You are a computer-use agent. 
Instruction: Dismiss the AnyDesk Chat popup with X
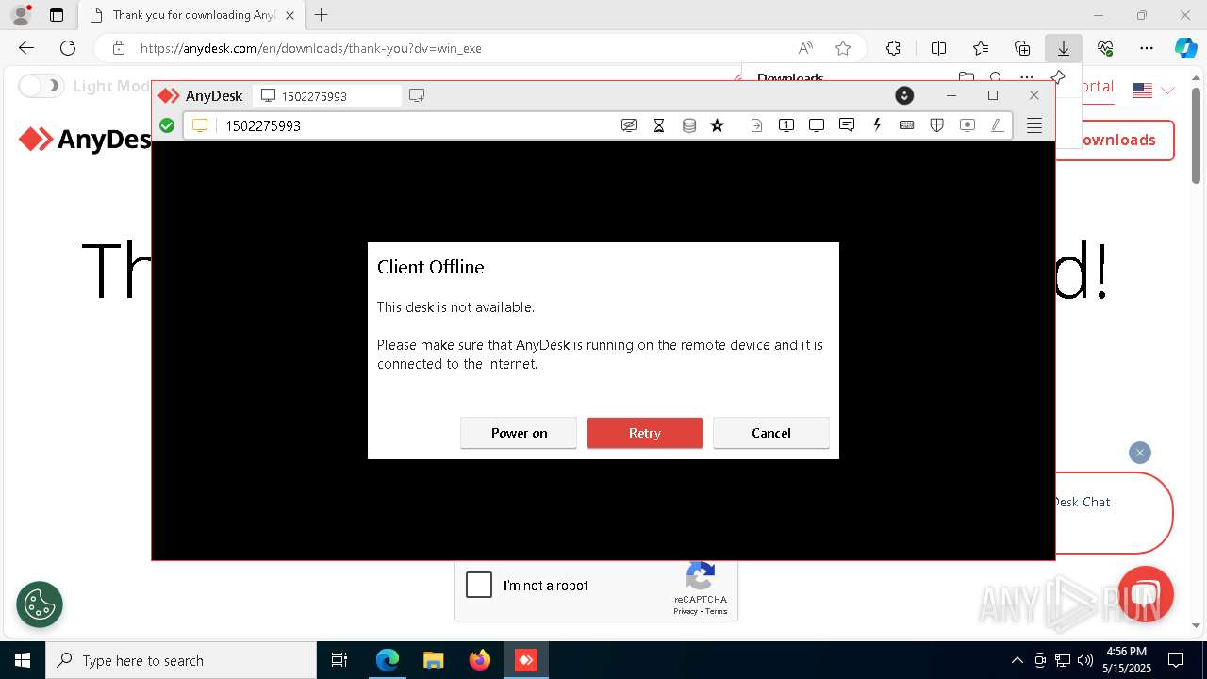tap(1140, 453)
